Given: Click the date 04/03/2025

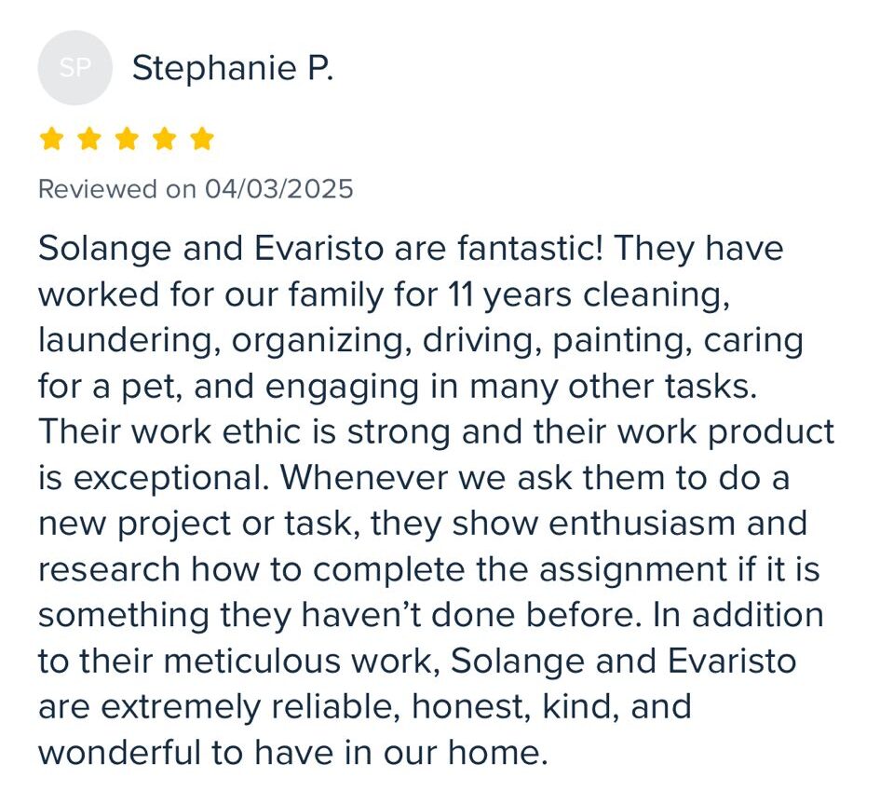Looking at the screenshot, I should (279, 189).
